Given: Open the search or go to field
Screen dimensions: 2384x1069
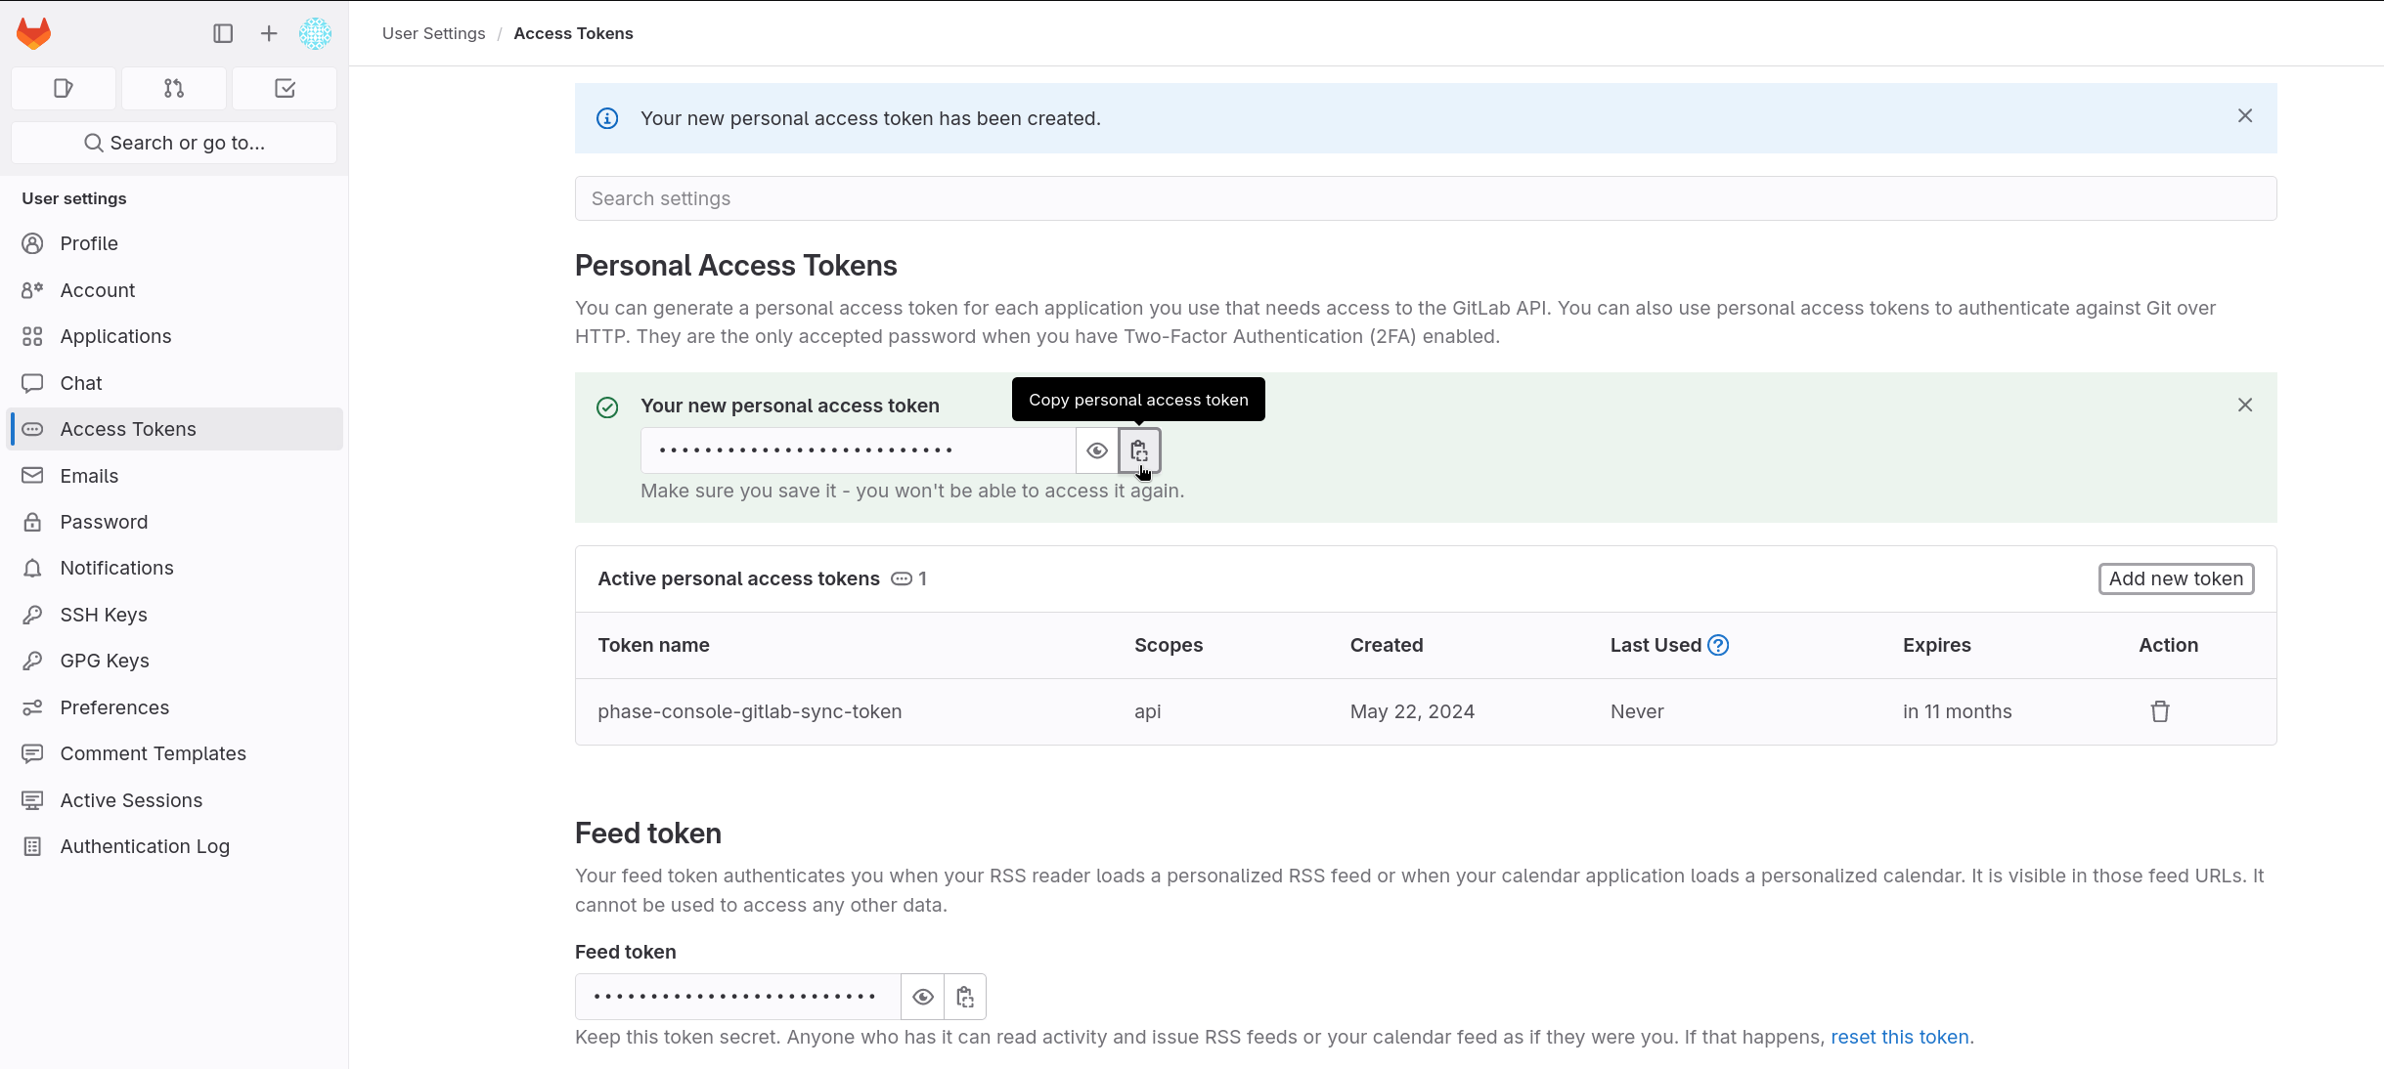Looking at the screenshot, I should (173, 142).
